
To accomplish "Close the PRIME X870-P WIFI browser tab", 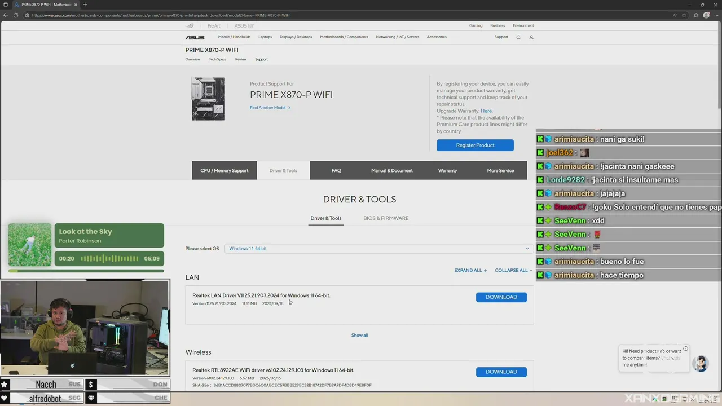I will pos(76,5).
